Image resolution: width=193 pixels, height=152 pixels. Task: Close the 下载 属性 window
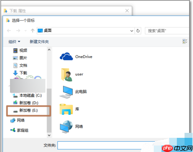(x=127, y=11)
